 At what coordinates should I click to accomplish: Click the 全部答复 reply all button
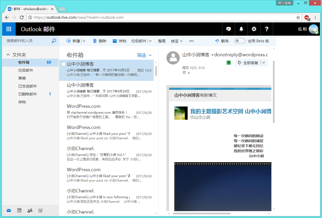[x=248, y=63]
